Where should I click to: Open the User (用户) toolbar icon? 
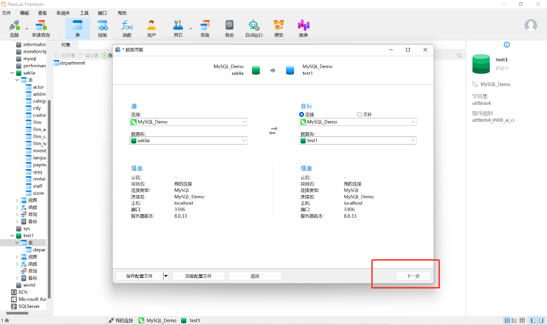tap(151, 28)
